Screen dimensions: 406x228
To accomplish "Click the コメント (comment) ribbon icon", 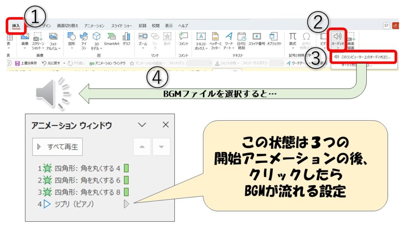I will [183, 39].
